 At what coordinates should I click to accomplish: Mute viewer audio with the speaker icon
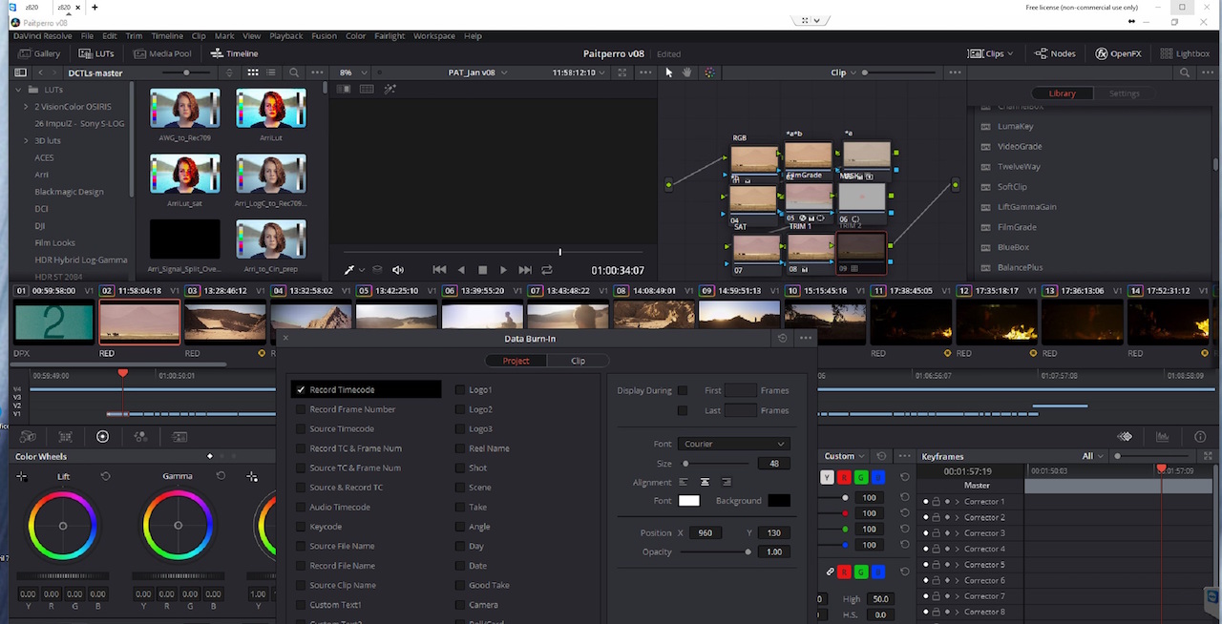[x=398, y=270]
